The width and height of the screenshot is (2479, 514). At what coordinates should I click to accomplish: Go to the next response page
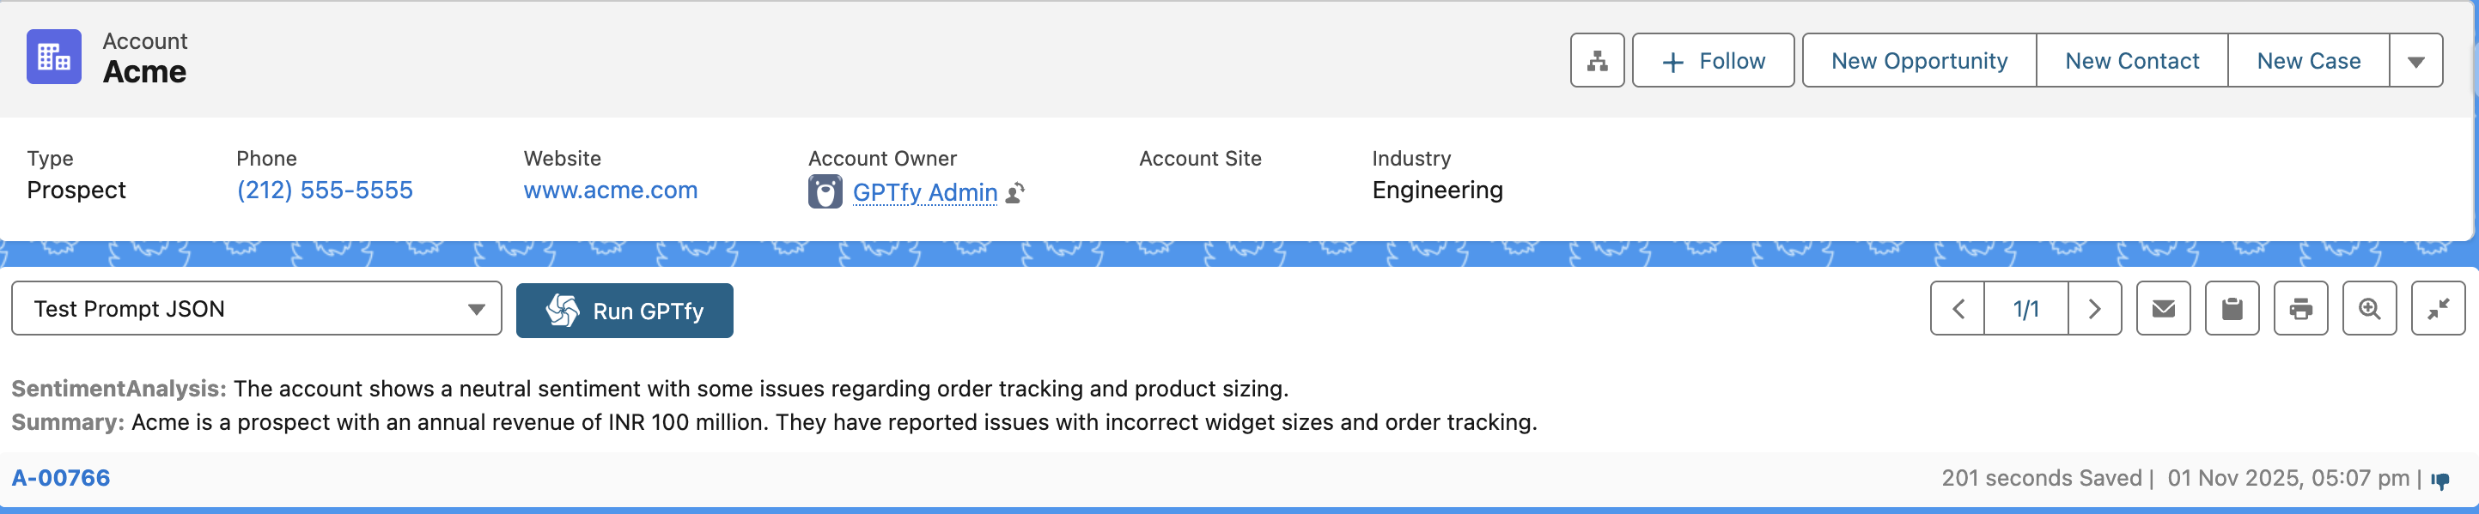click(2093, 308)
